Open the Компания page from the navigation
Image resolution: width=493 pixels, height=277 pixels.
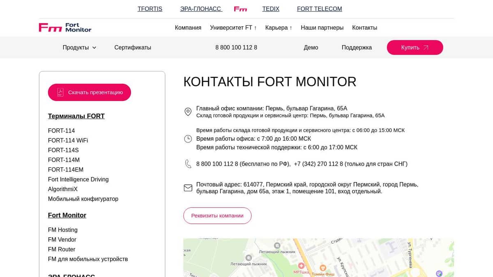point(188,27)
